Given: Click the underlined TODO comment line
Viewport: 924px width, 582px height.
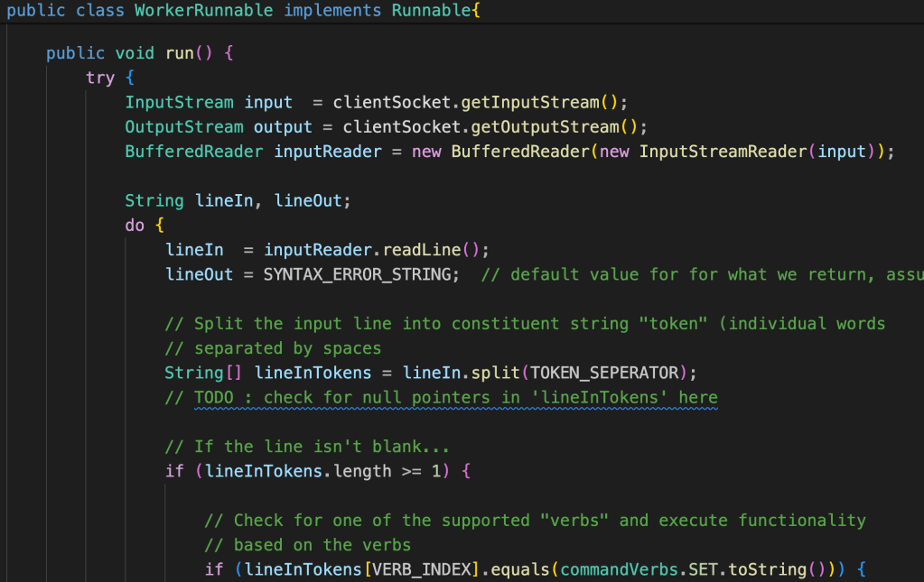Looking at the screenshot, I should 455,397.
